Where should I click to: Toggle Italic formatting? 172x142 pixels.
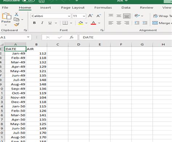coord(42,23)
